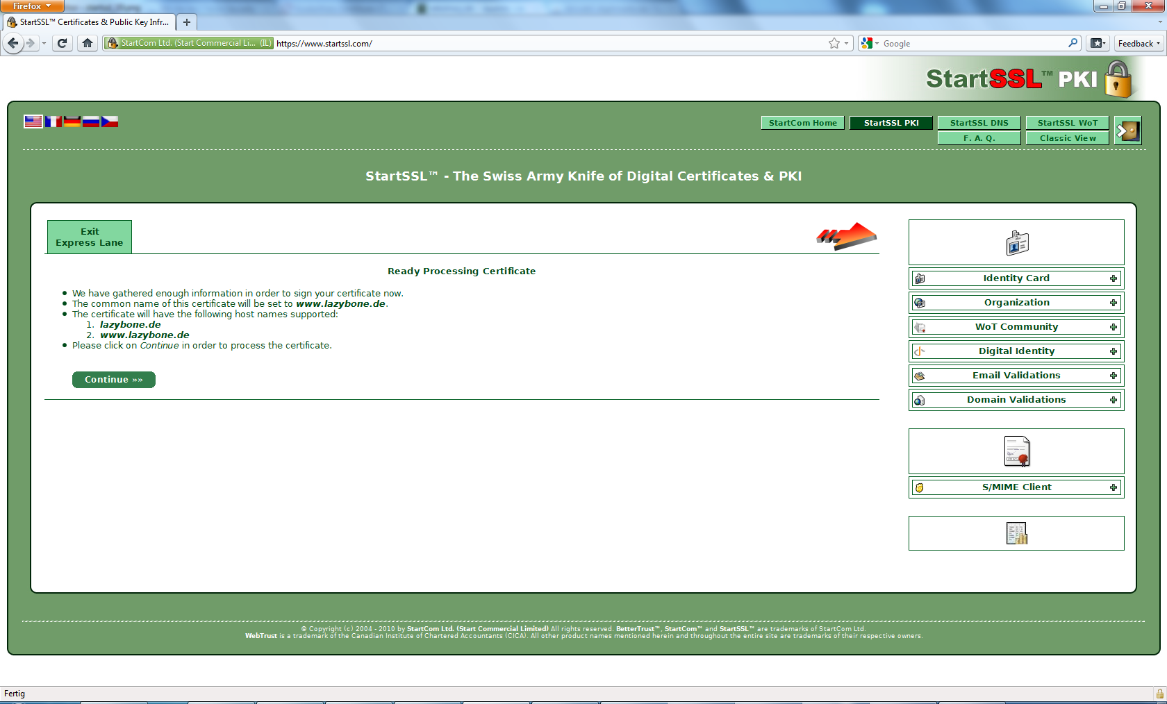Image resolution: width=1167 pixels, height=704 pixels.
Task: Click the Fertig status bar text
Action: [15, 694]
